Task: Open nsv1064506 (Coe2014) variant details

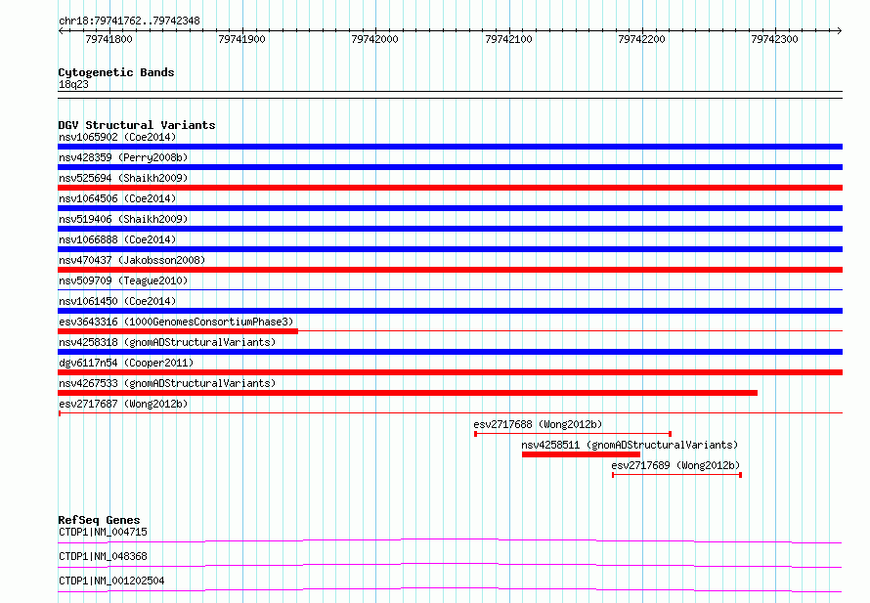Action: [117, 198]
